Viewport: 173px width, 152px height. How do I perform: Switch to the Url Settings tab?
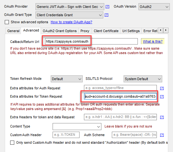point(131,31)
